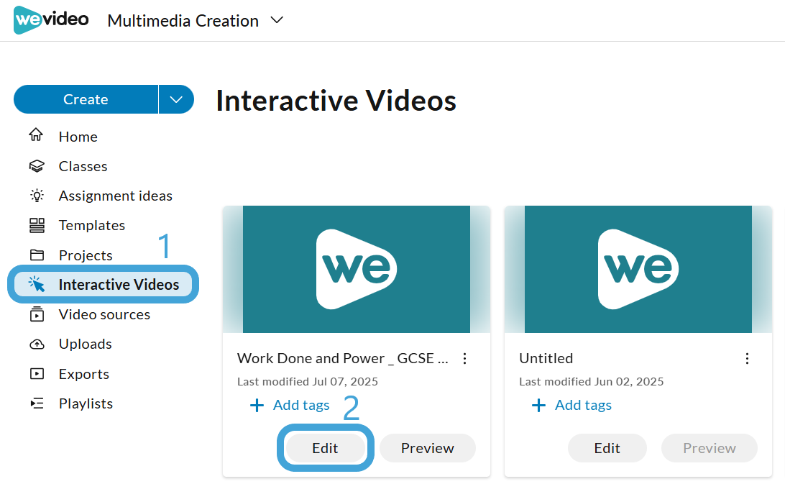
Task: Click the WeVideo logo
Action: click(51, 20)
